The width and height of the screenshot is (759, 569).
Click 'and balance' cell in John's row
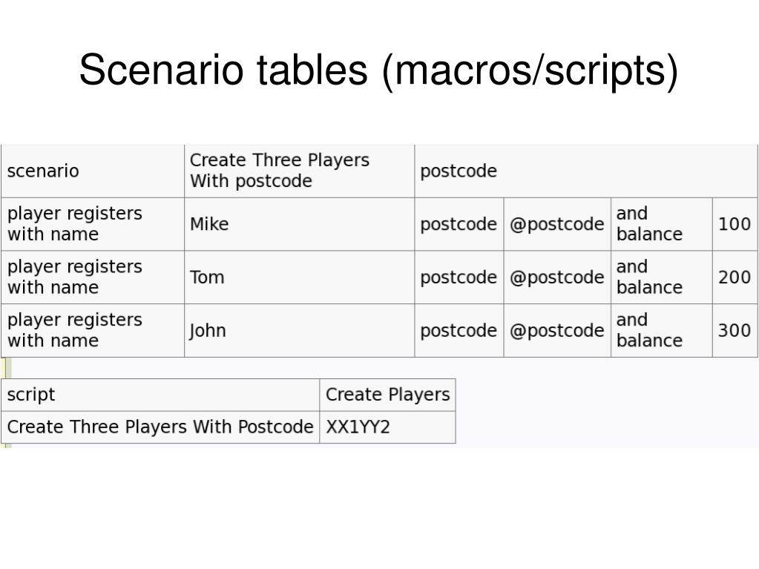[x=662, y=330]
